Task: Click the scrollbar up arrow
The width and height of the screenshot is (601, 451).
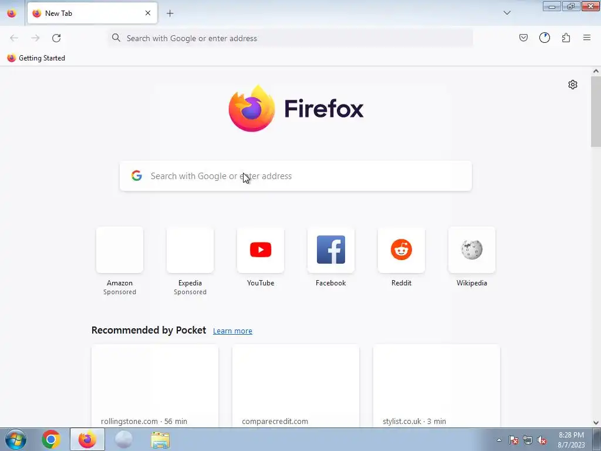Action: (596, 71)
